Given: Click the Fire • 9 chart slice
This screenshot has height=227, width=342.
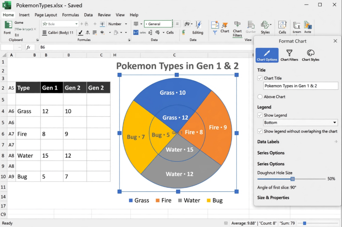Looking at the screenshot, I should click(x=218, y=127).
